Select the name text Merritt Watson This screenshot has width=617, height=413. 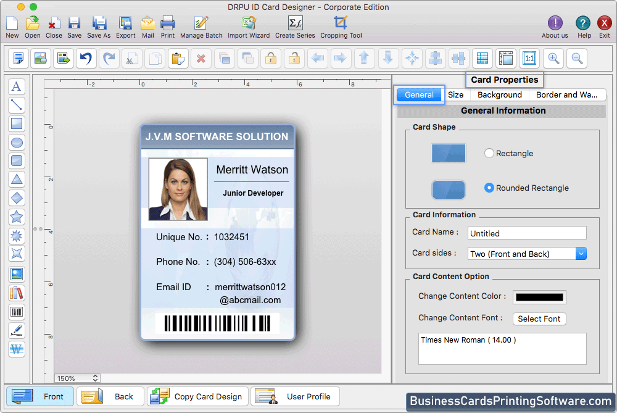point(252,170)
